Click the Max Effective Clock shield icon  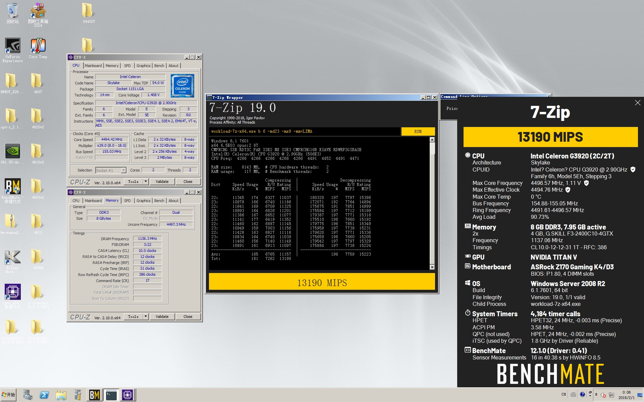coord(568,190)
